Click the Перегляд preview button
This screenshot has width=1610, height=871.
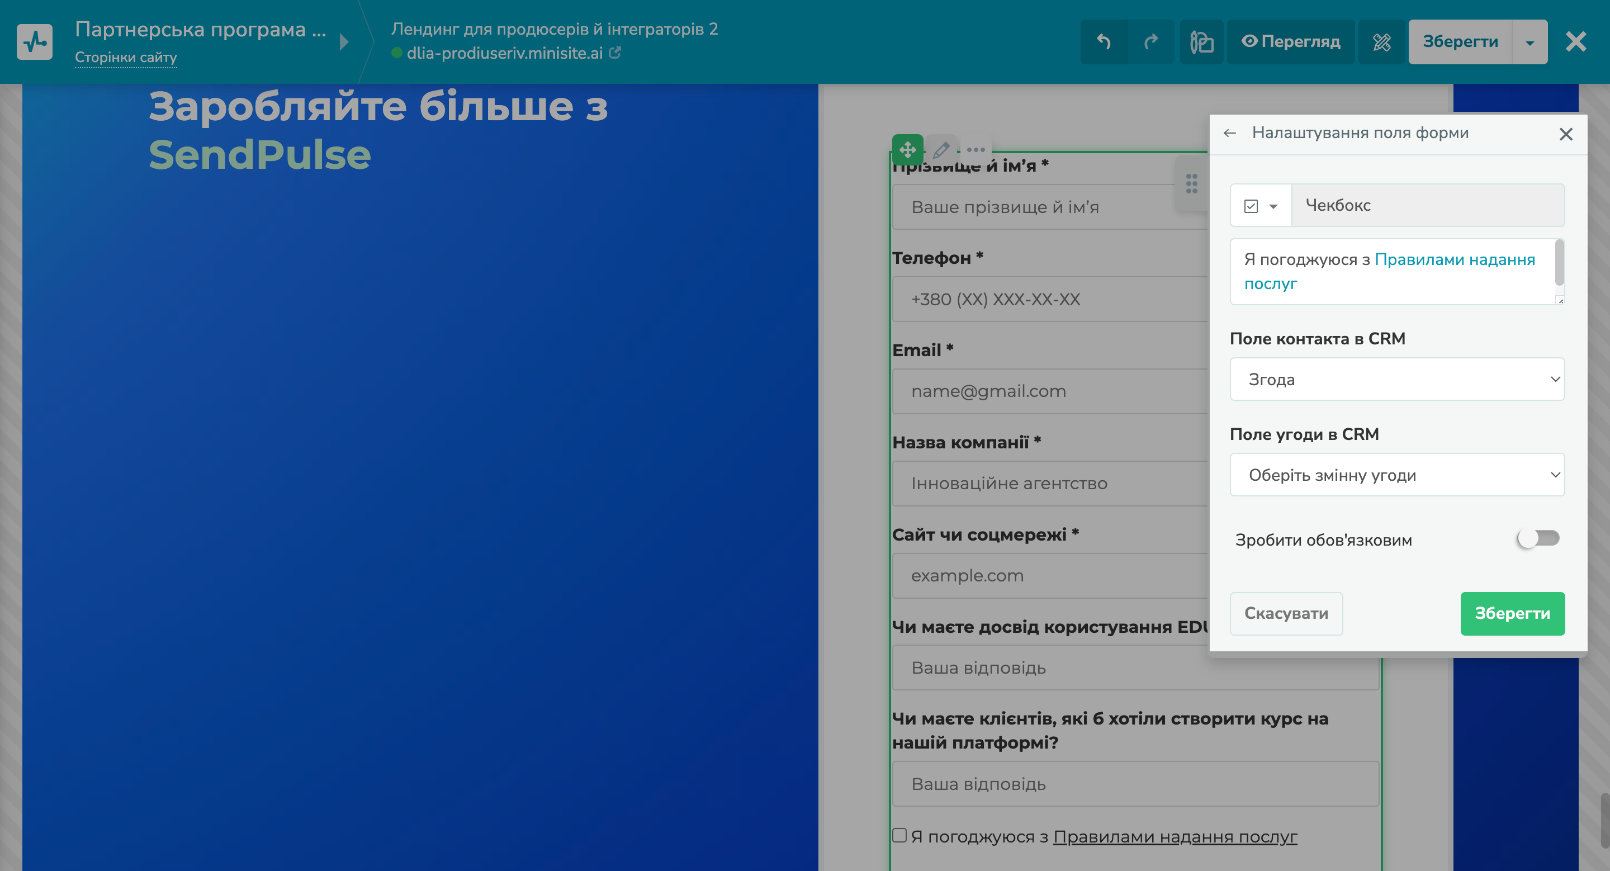(x=1291, y=42)
